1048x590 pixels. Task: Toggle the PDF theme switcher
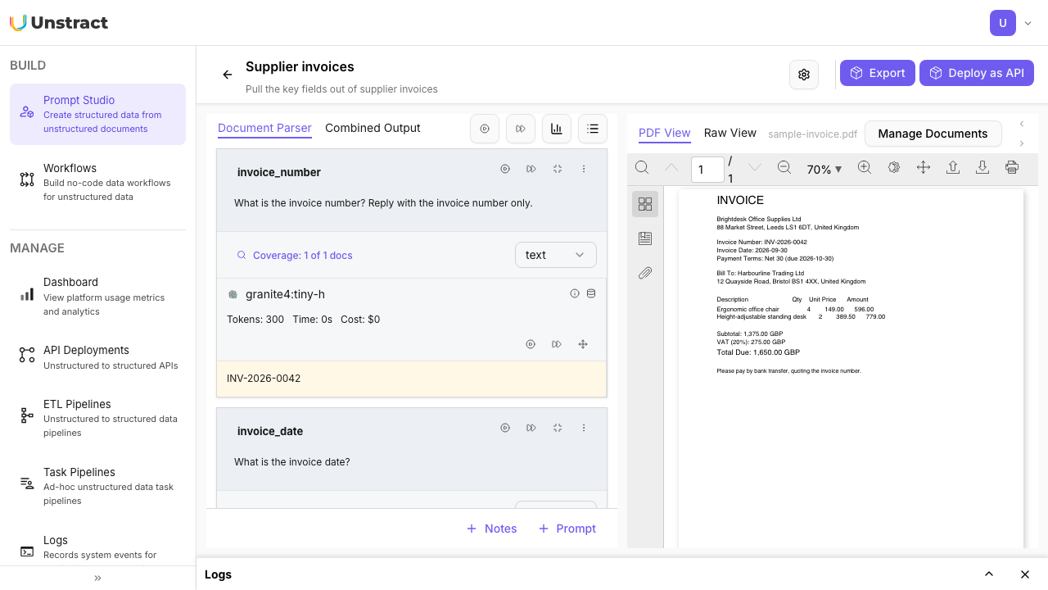(894, 167)
